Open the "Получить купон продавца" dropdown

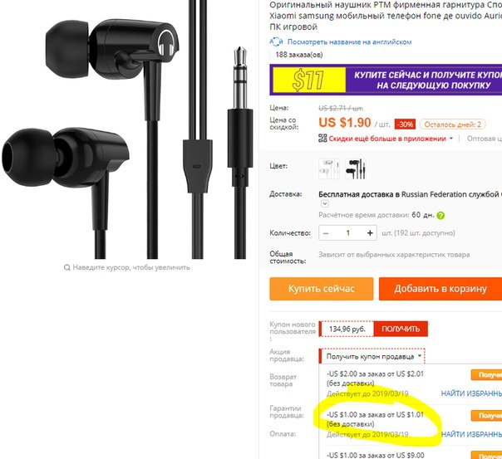tap(372, 356)
